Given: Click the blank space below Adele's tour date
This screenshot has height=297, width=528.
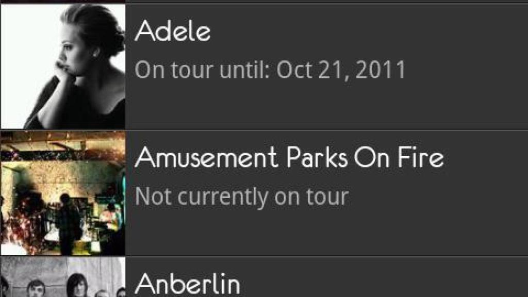Looking at the screenshot, I should tap(268, 106).
